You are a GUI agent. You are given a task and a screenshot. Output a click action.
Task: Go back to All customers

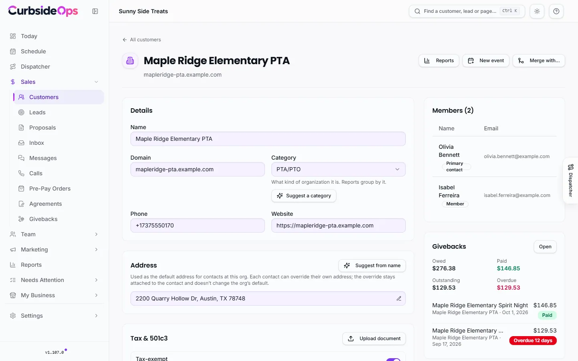point(142,40)
